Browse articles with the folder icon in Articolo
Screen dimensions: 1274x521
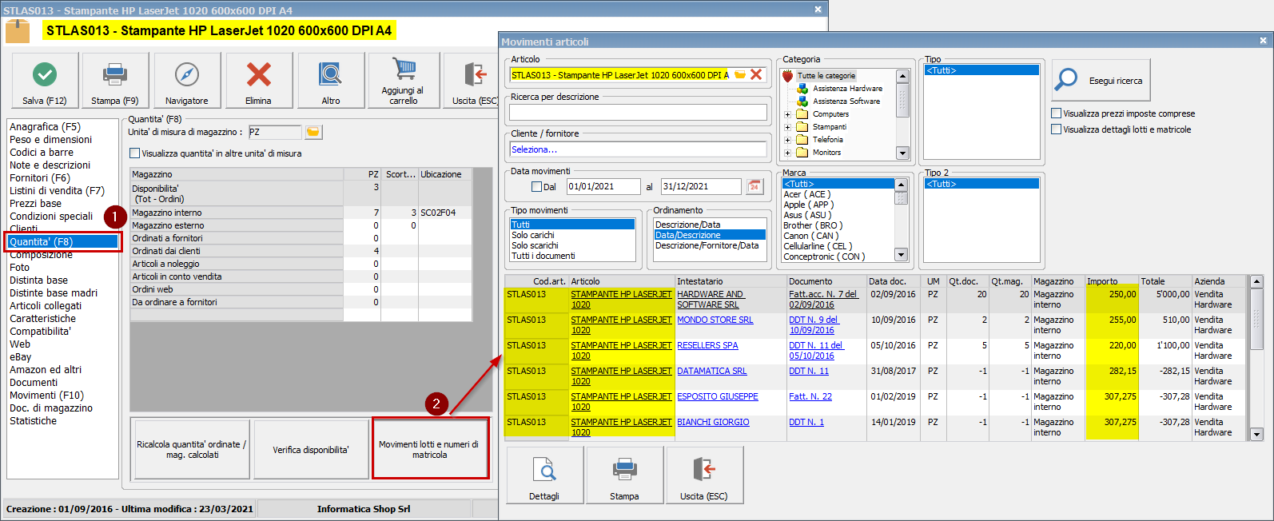click(x=740, y=75)
